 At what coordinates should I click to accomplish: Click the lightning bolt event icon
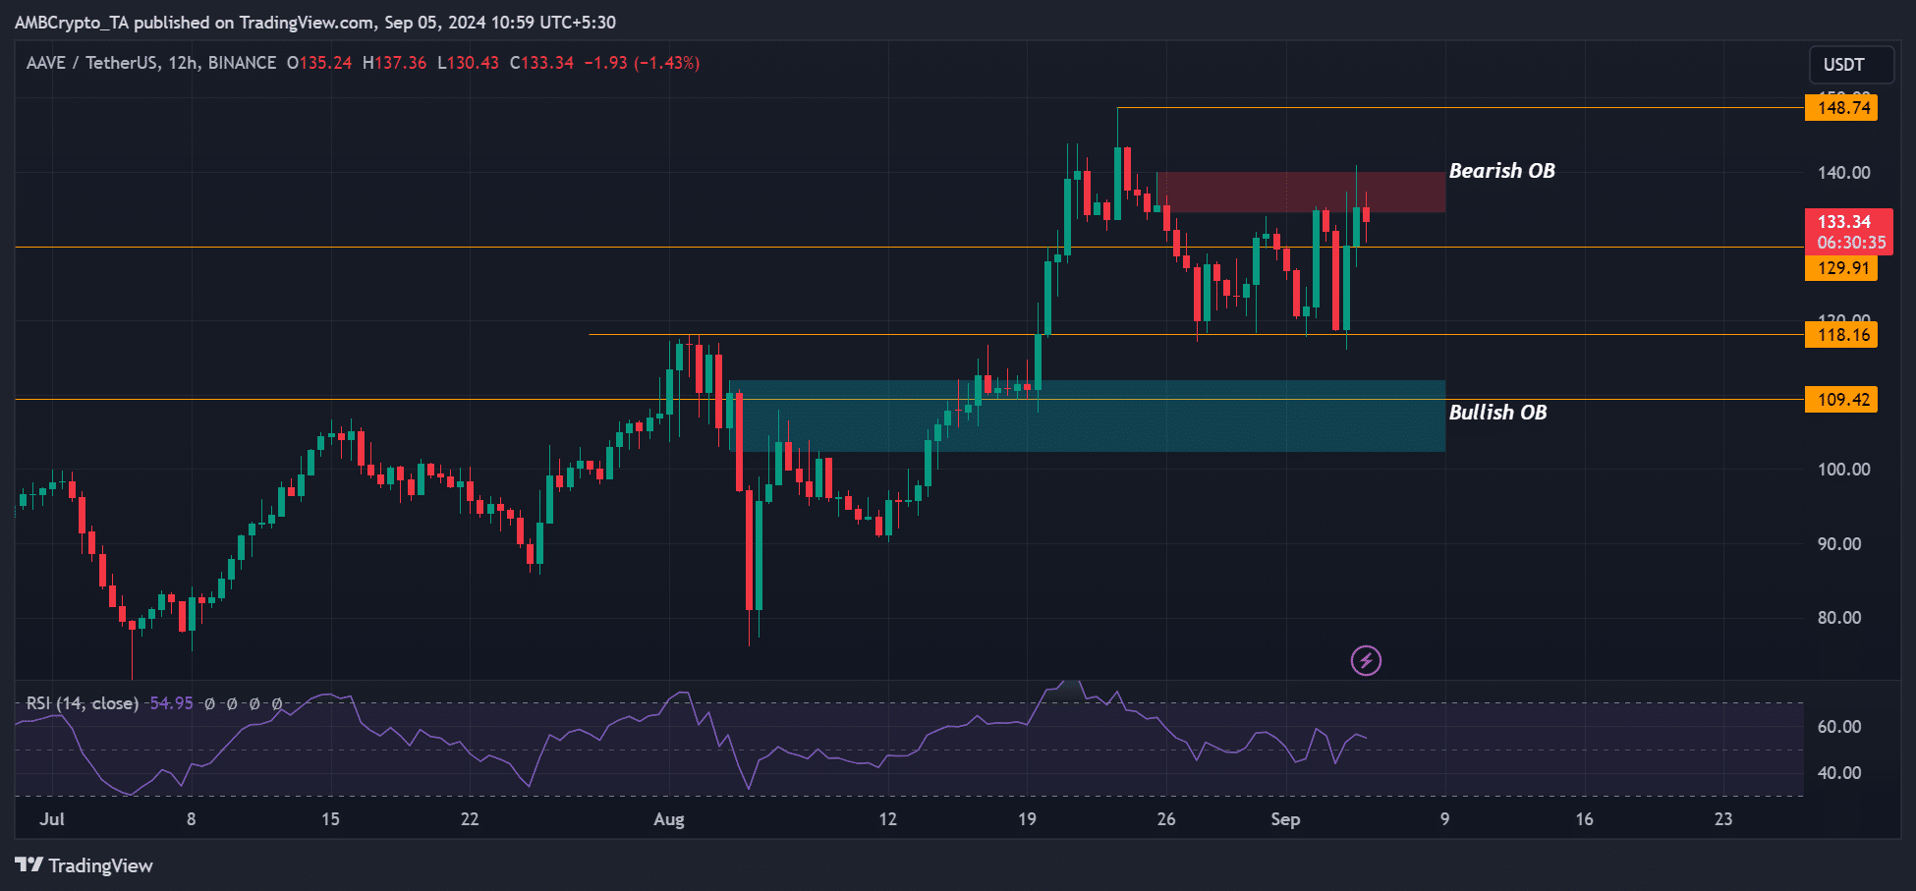pos(1366,661)
